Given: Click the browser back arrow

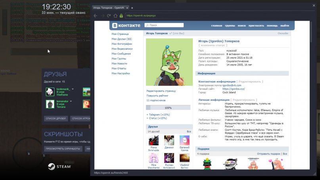Looking at the screenshot, I should click(x=96, y=16).
